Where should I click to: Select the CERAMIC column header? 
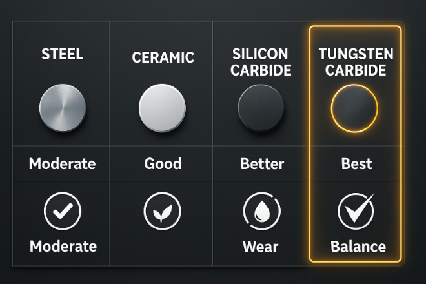pyautogui.click(x=163, y=57)
